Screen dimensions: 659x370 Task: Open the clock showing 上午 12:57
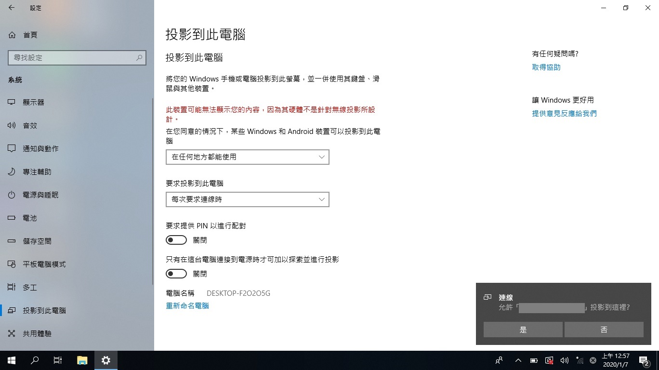pyautogui.click(x=616, y=360)
